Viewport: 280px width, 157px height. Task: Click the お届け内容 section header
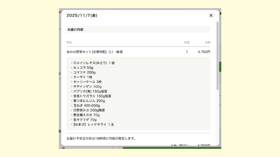pyautogui.click(x=75, y=30)
